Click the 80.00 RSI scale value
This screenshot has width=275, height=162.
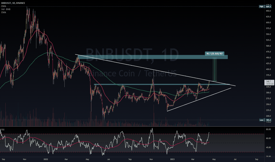[268, 129]
